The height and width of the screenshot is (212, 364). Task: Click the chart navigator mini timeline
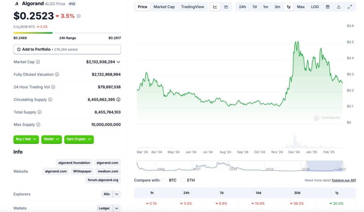pos(240,166)
